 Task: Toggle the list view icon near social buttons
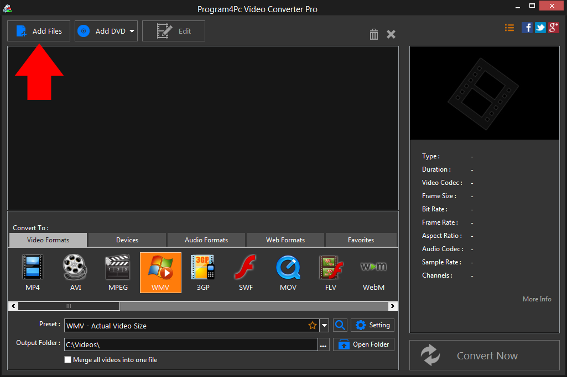[509, 27]
